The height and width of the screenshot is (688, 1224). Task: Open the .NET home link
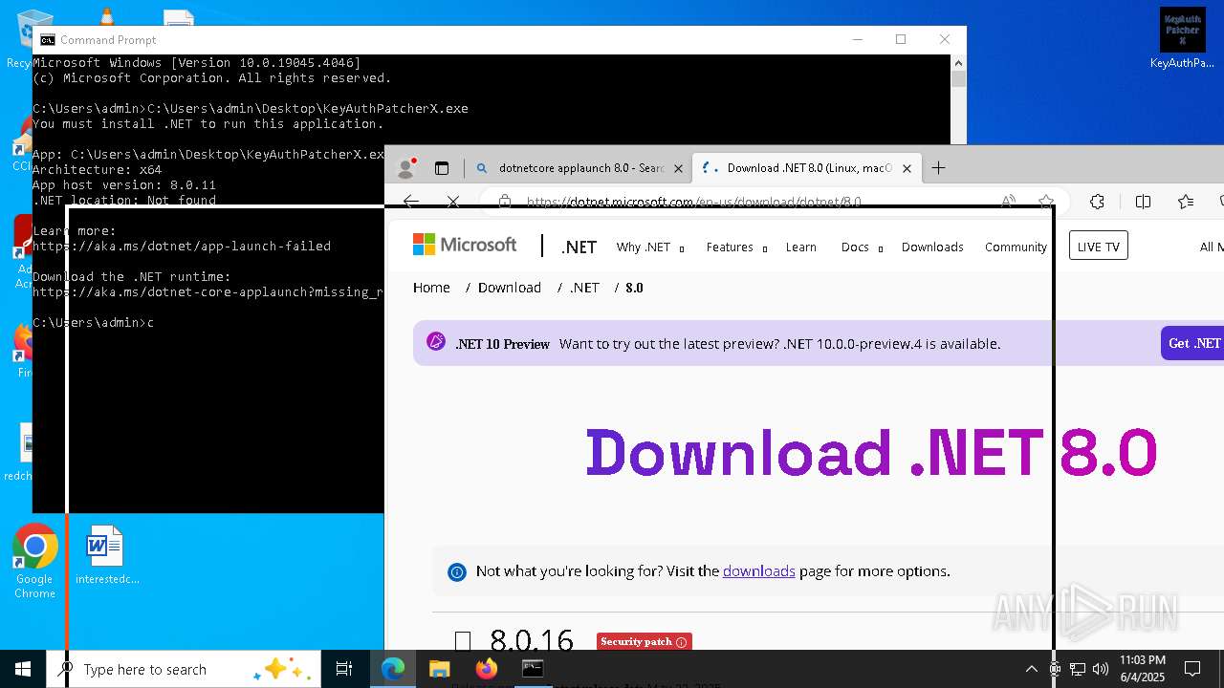point(579,247)
